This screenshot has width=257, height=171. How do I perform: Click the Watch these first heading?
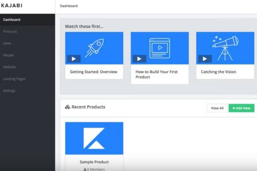coord(84,27)
